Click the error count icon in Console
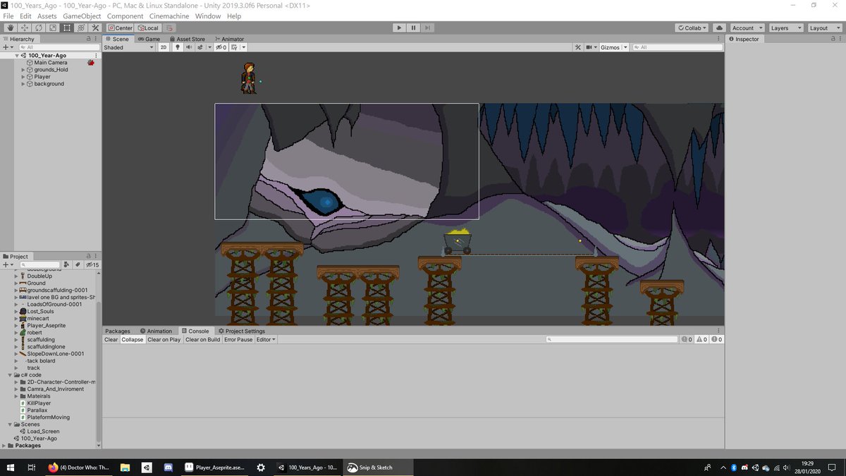Viewport: 846px width, 476px height. point(716,339)
